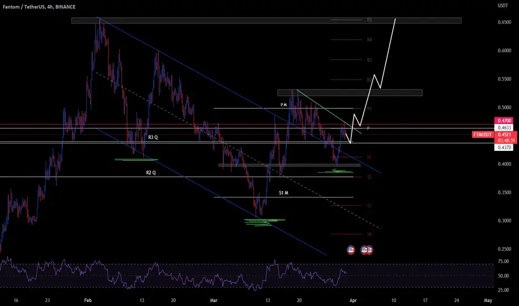Click the R3 pivot label near 0.6000
Viewport: 519px width, 306px height.
(369, 60)
